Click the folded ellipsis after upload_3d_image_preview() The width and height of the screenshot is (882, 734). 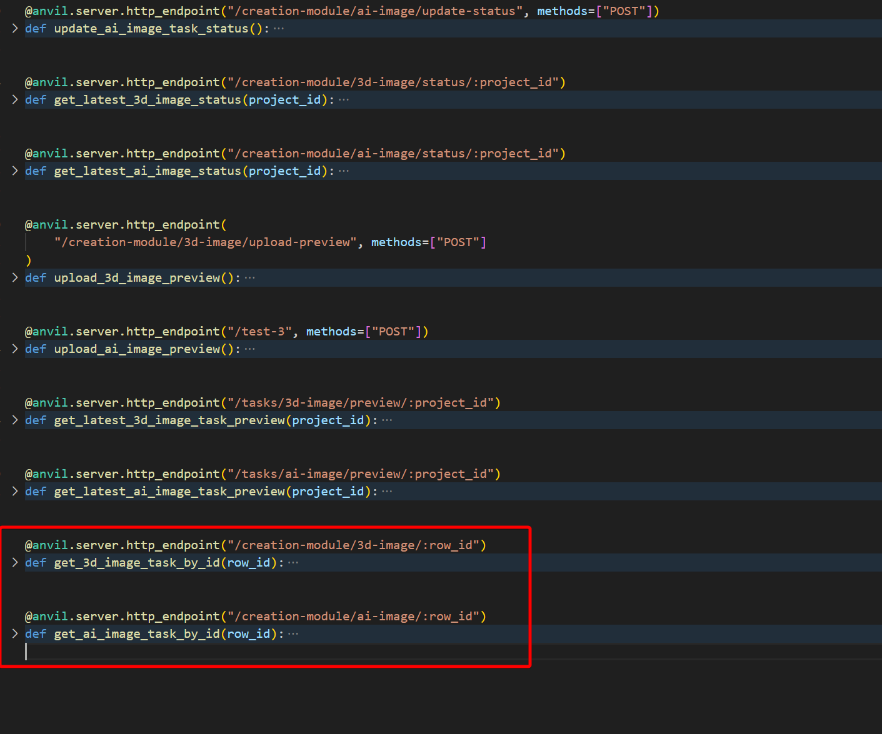pos(250,278)
